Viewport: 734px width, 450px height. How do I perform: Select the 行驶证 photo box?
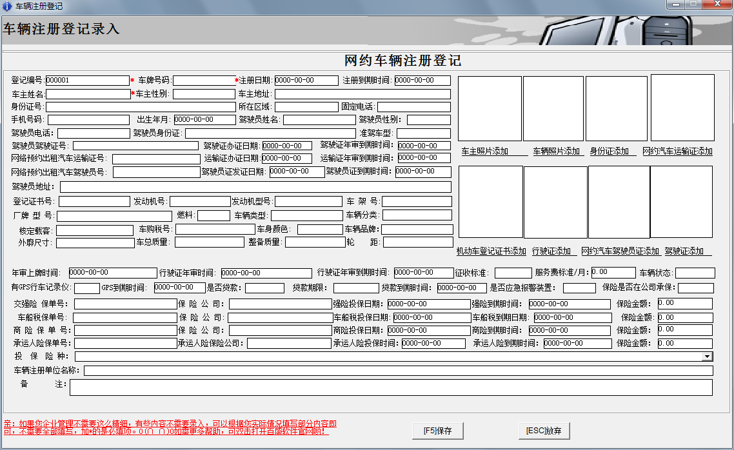pyautogui.click(x=555, y=202)
